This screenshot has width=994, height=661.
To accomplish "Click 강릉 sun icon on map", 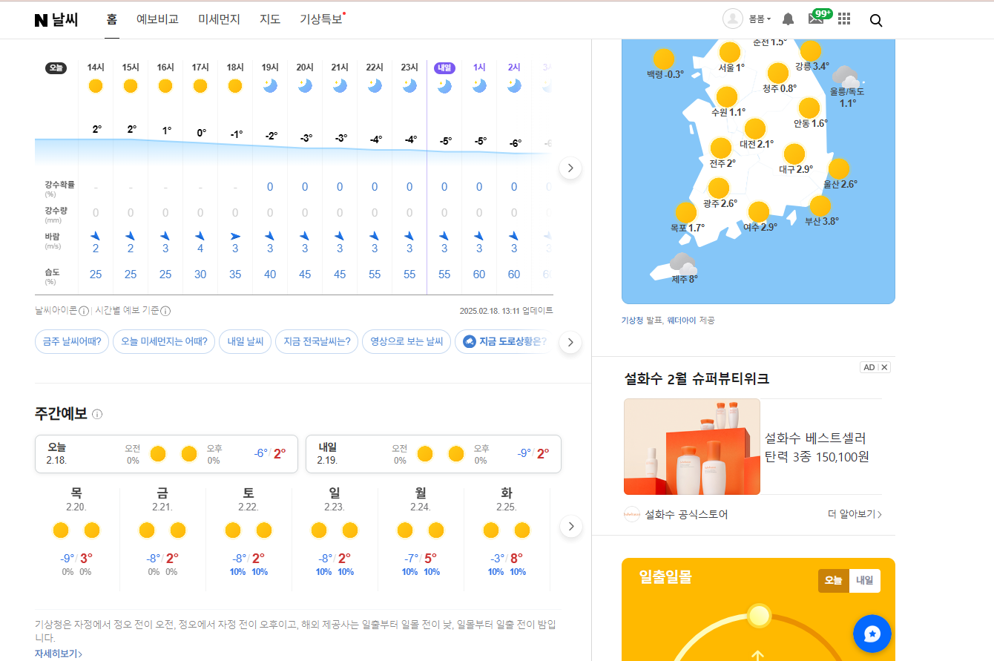I will (811, 50).
